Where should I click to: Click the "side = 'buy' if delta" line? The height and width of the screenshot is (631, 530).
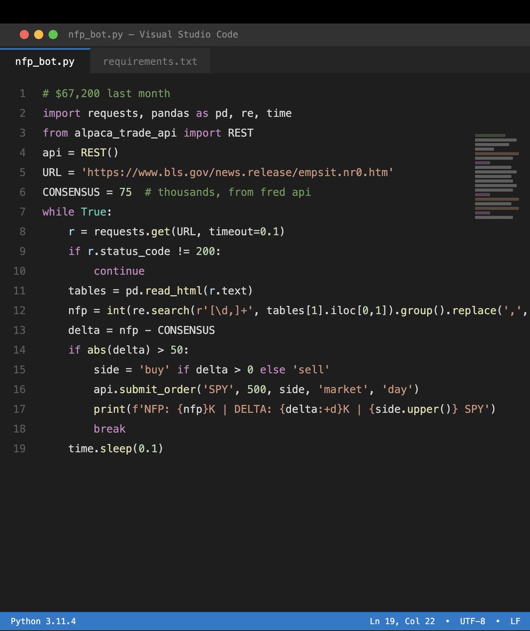211,370
